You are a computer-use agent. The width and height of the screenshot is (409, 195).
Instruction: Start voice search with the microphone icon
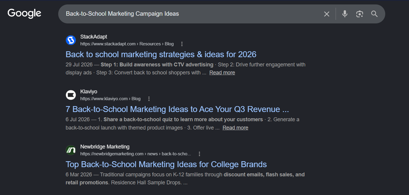pyautogui.click(x=345, y=14)
